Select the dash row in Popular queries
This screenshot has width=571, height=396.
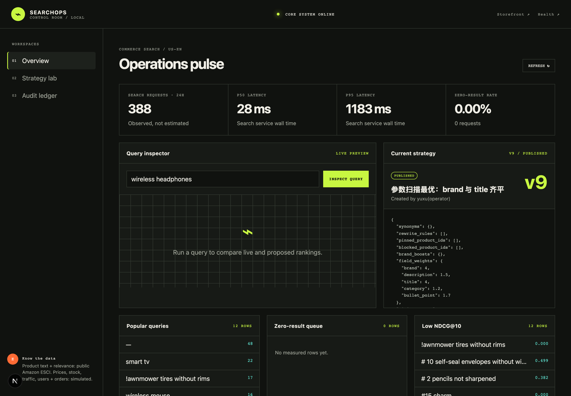pos(189,344)
